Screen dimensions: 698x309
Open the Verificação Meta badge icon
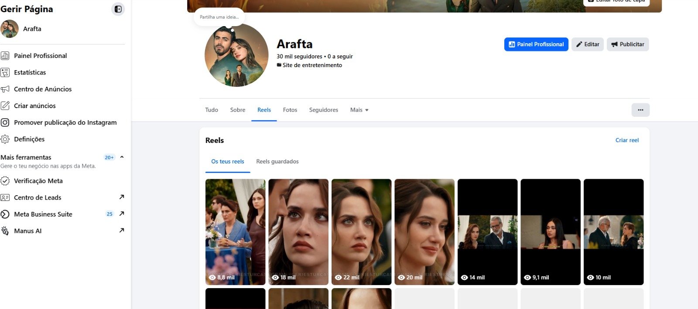click(x=5, y=181)
